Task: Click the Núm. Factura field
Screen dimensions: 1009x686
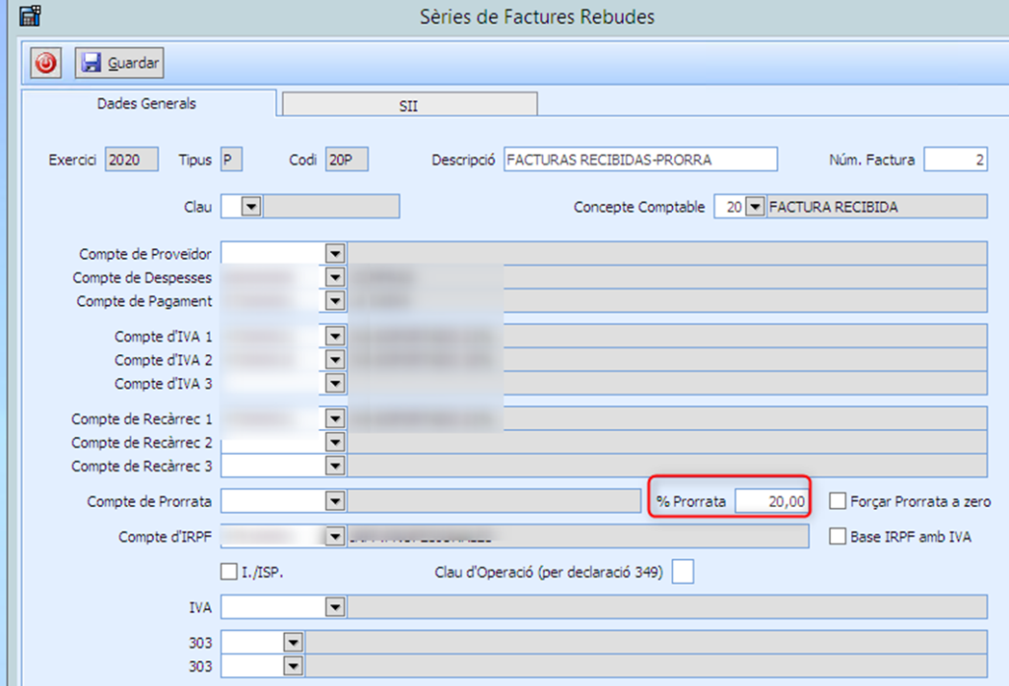Action: pyautogui.click(x=955, y=159)
